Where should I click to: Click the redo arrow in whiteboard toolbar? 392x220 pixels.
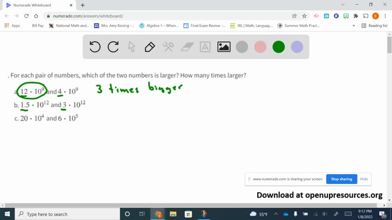click(113, 47)
